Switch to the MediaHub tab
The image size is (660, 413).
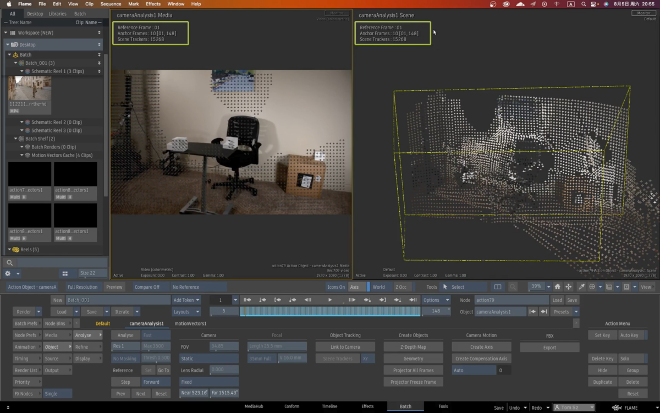[254, 406]
